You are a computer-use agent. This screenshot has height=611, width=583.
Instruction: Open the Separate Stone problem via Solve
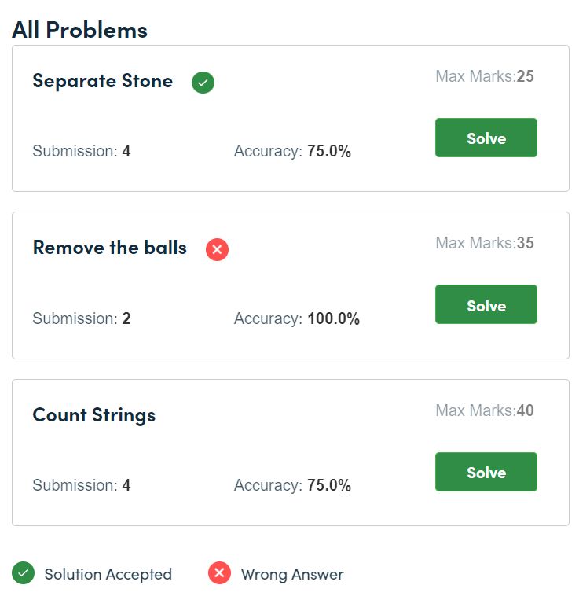coord(486,138)
